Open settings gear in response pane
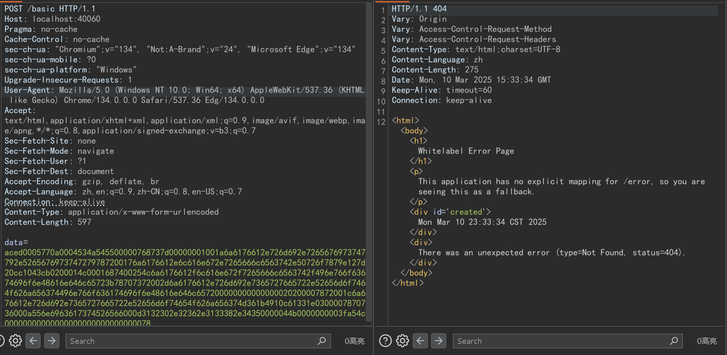The image size is (727, 355). point(403,341)
